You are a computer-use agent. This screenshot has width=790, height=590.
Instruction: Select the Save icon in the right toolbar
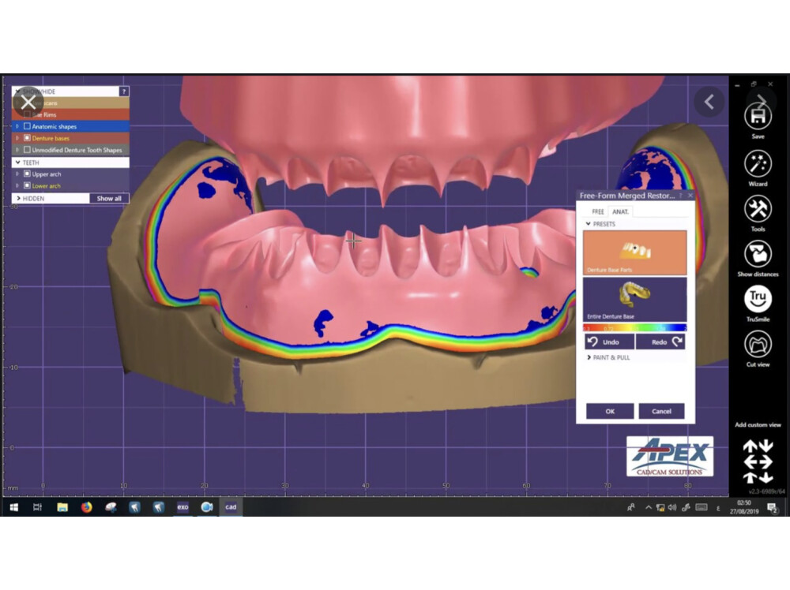[x=757, y=116]
